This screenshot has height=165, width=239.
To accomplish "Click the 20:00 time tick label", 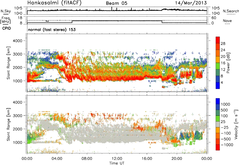I will (177, 159).
